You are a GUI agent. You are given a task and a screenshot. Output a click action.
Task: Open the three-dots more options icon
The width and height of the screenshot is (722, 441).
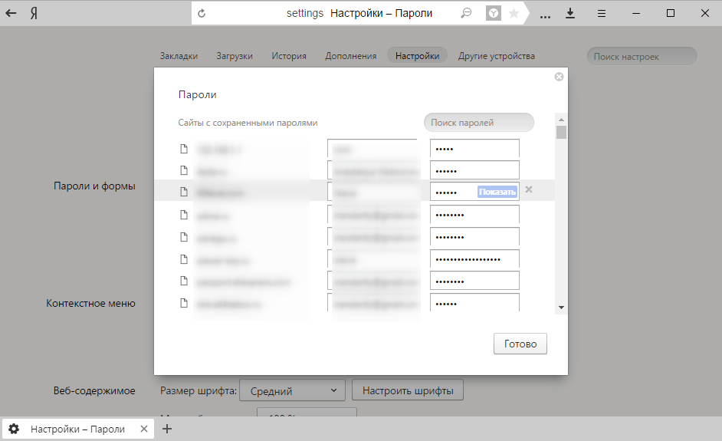545,13
